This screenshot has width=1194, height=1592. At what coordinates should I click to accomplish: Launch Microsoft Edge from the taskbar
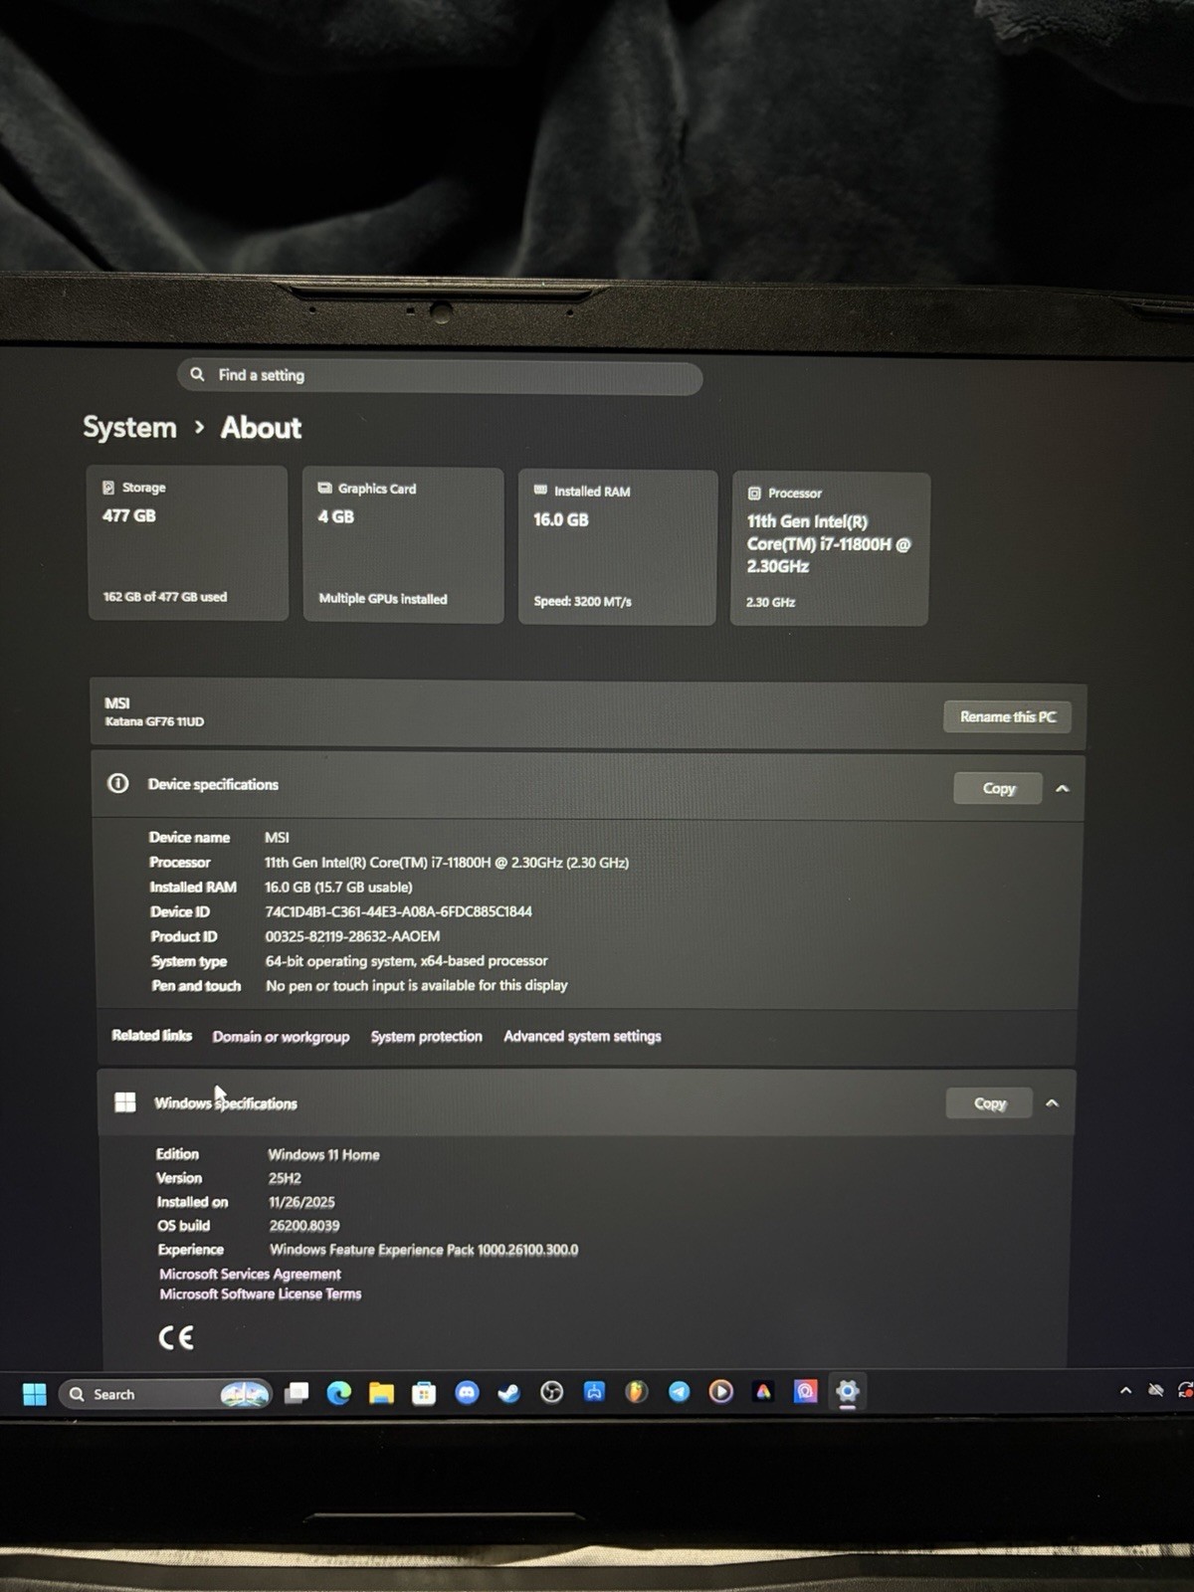point(339,1393)
